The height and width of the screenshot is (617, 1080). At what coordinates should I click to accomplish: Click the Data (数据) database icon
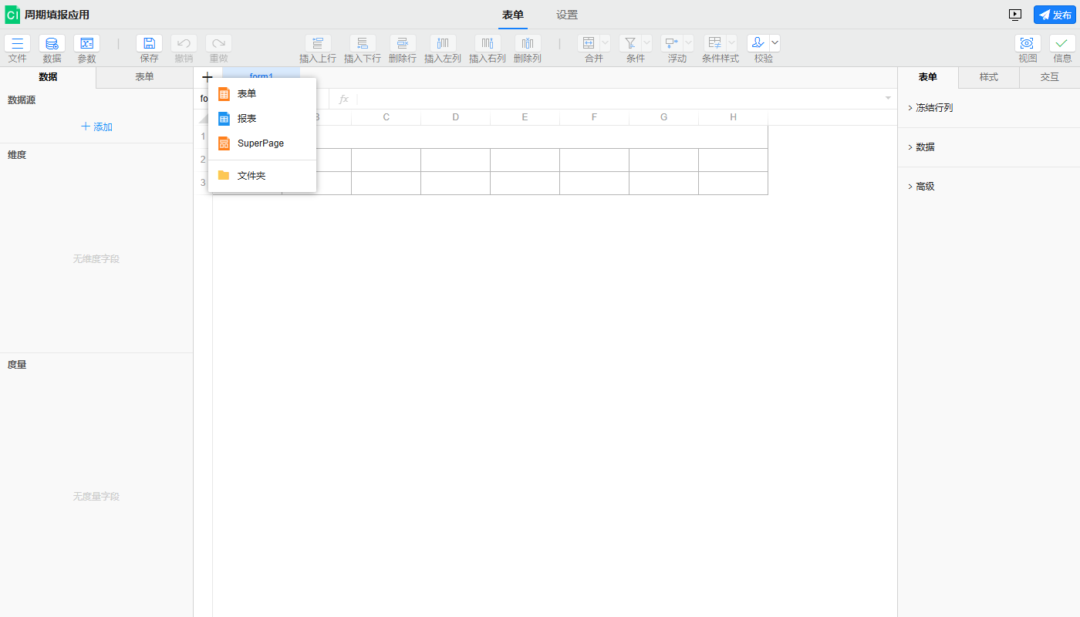[x=52, y=44]
